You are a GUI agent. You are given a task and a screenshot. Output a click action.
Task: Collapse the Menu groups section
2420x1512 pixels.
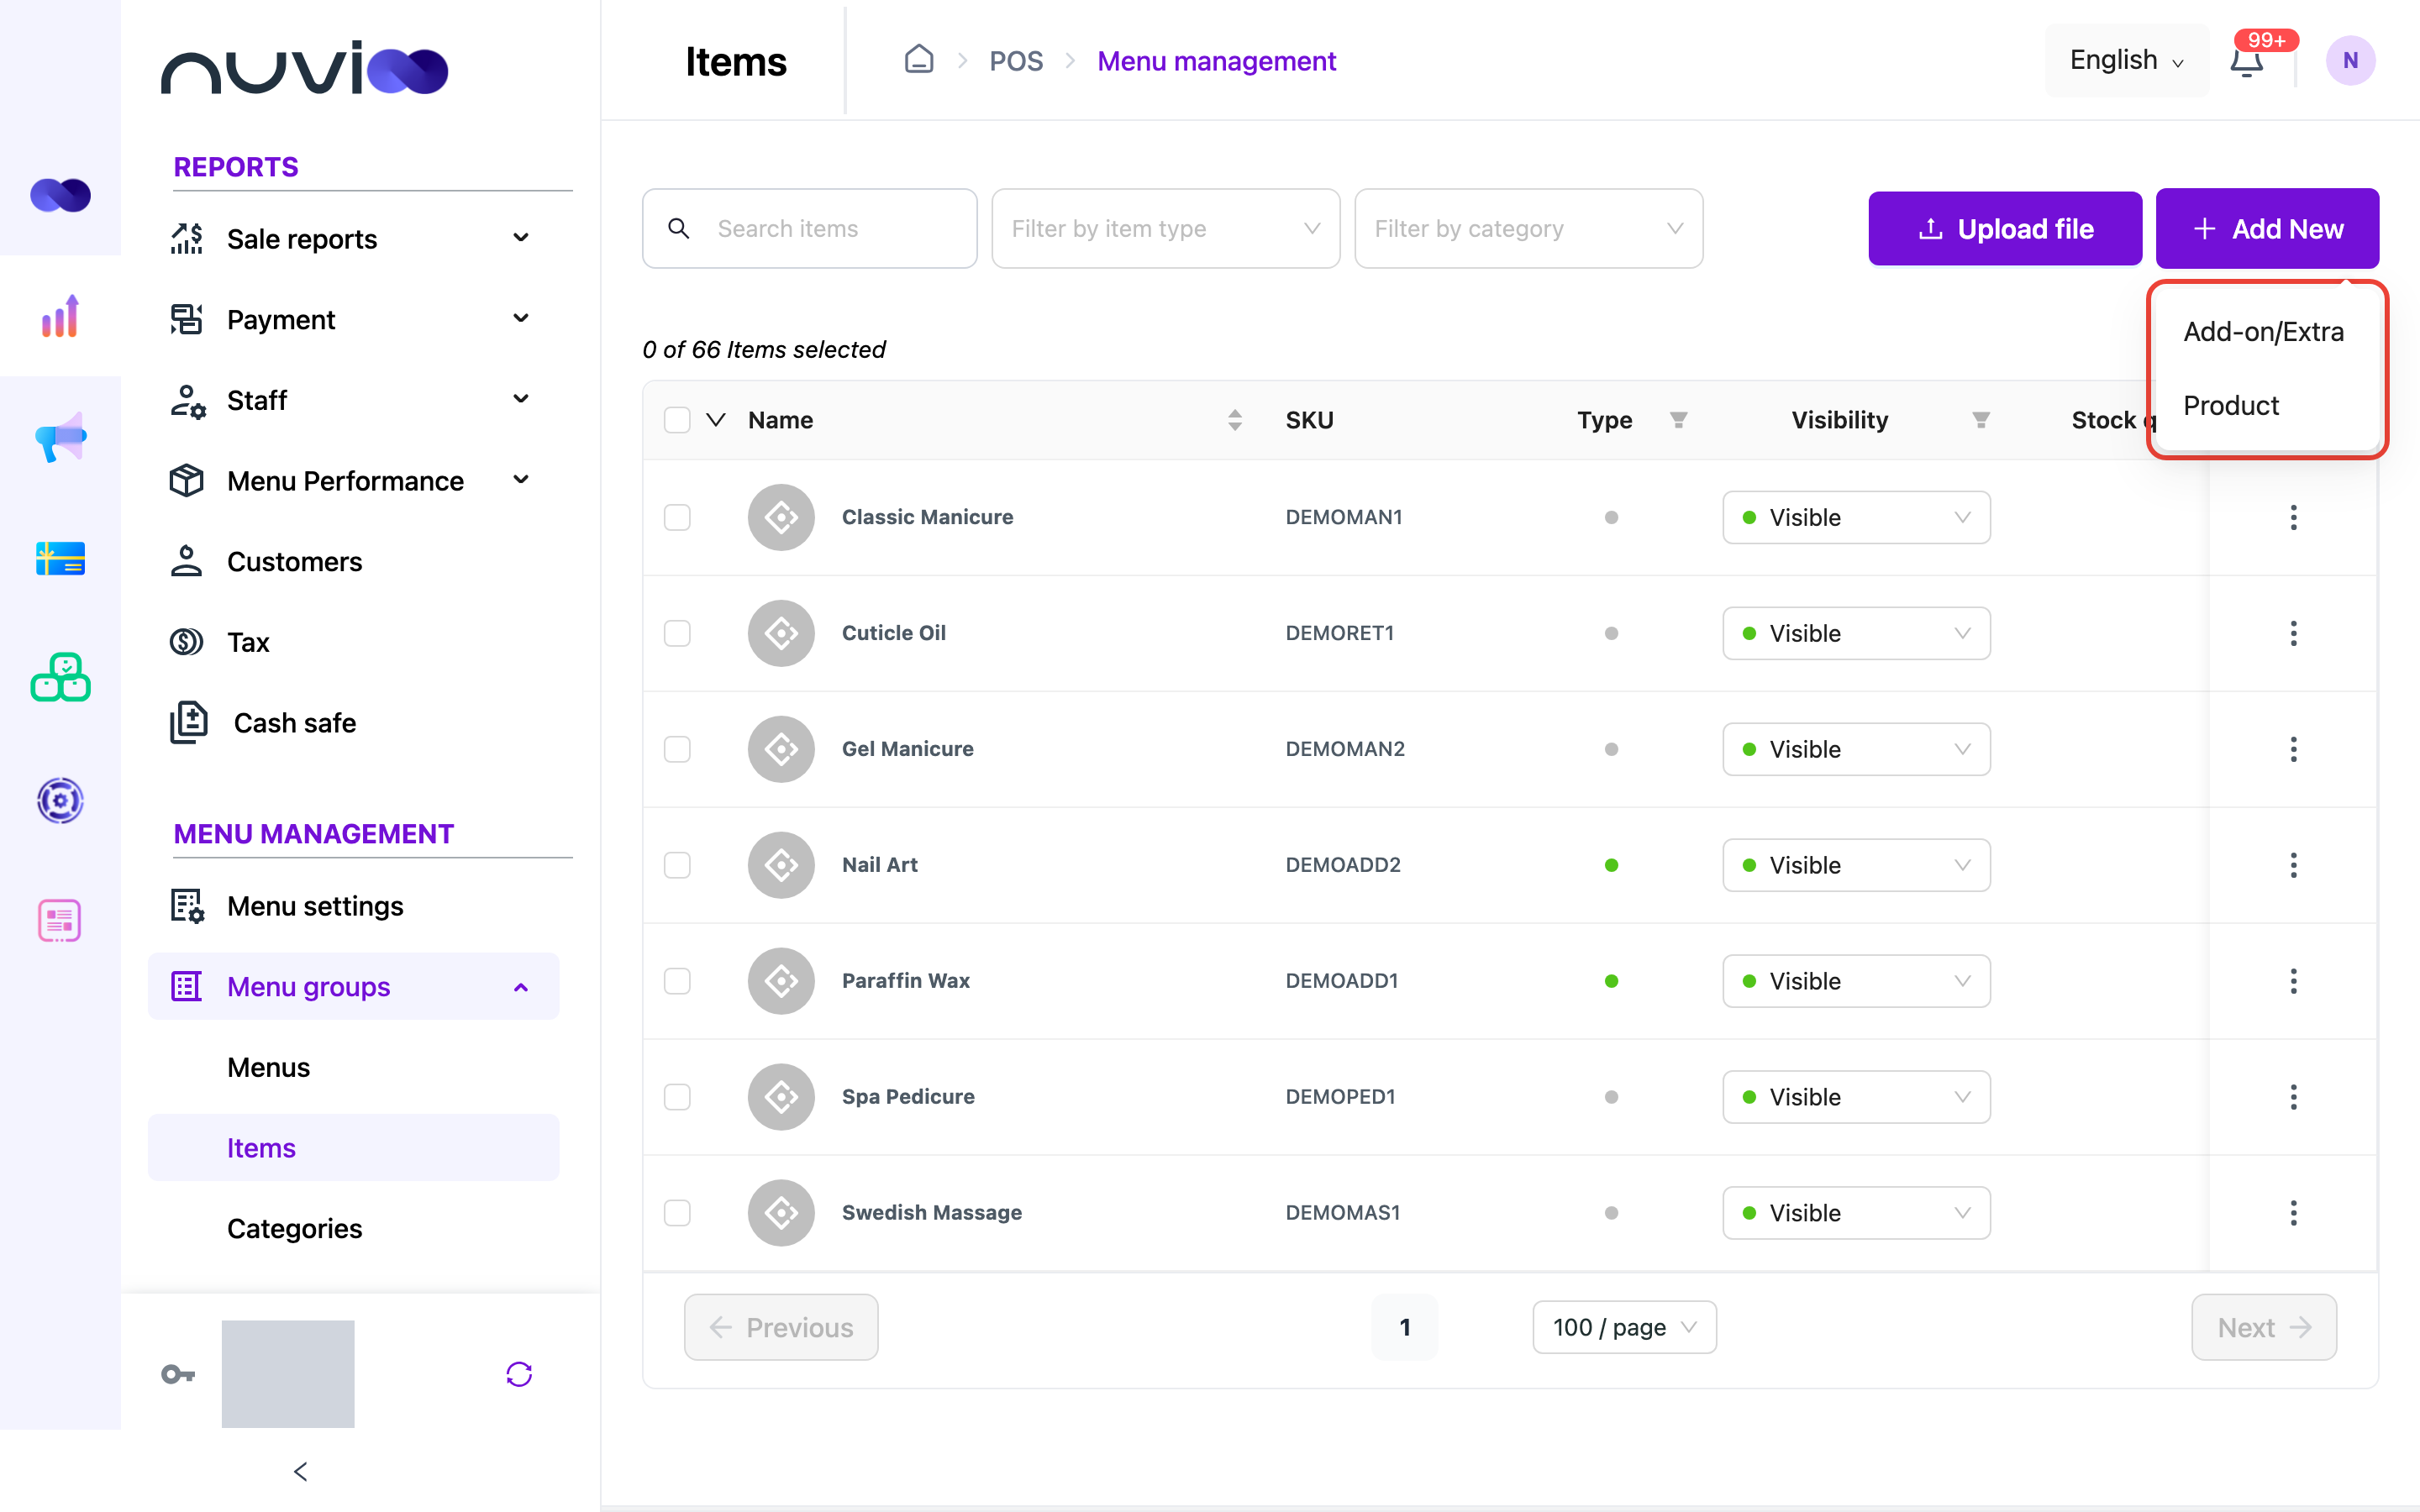coord(353,987)
